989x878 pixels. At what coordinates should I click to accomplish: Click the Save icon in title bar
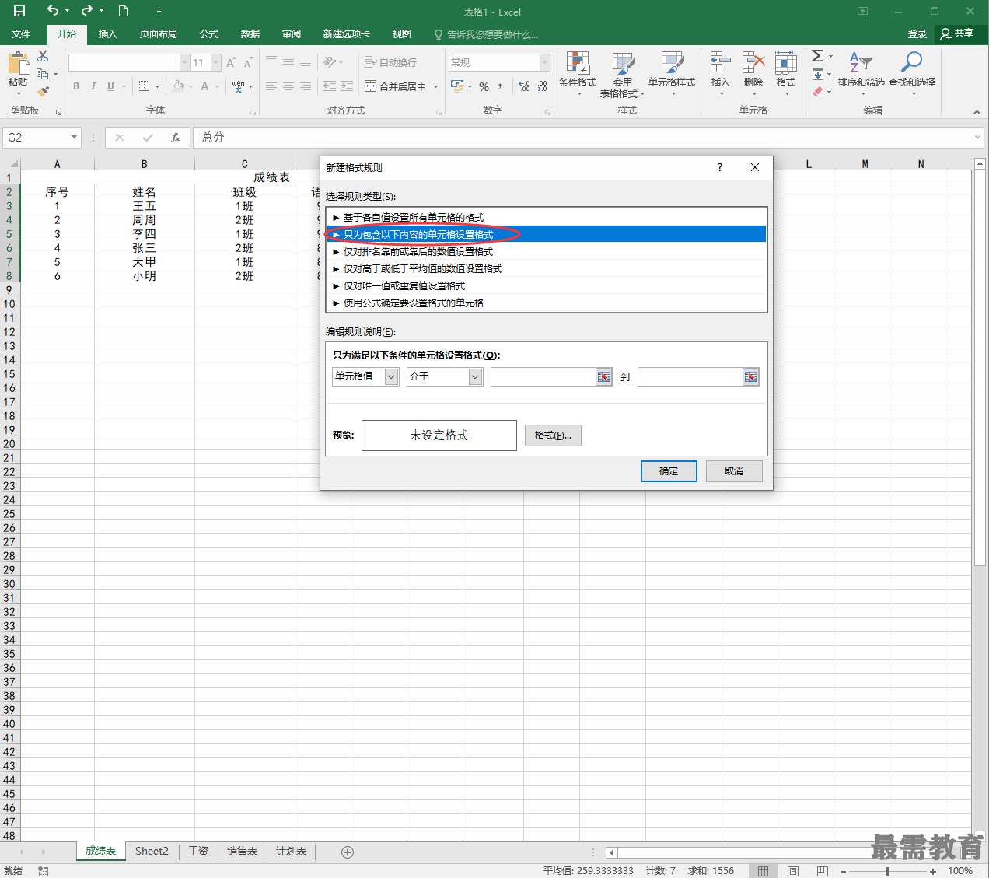pyautogui.click(x=19, y=11)
